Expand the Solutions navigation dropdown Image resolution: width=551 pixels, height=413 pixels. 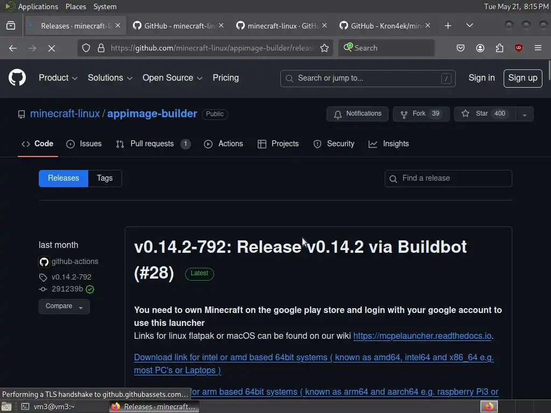point(110,77)
